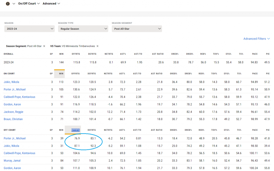Click Jokic On Court OFFRTG 123.3
Image resolution: width=274 pixels, height=171 pixels.
pyautogui.click(x=76, y=82)
